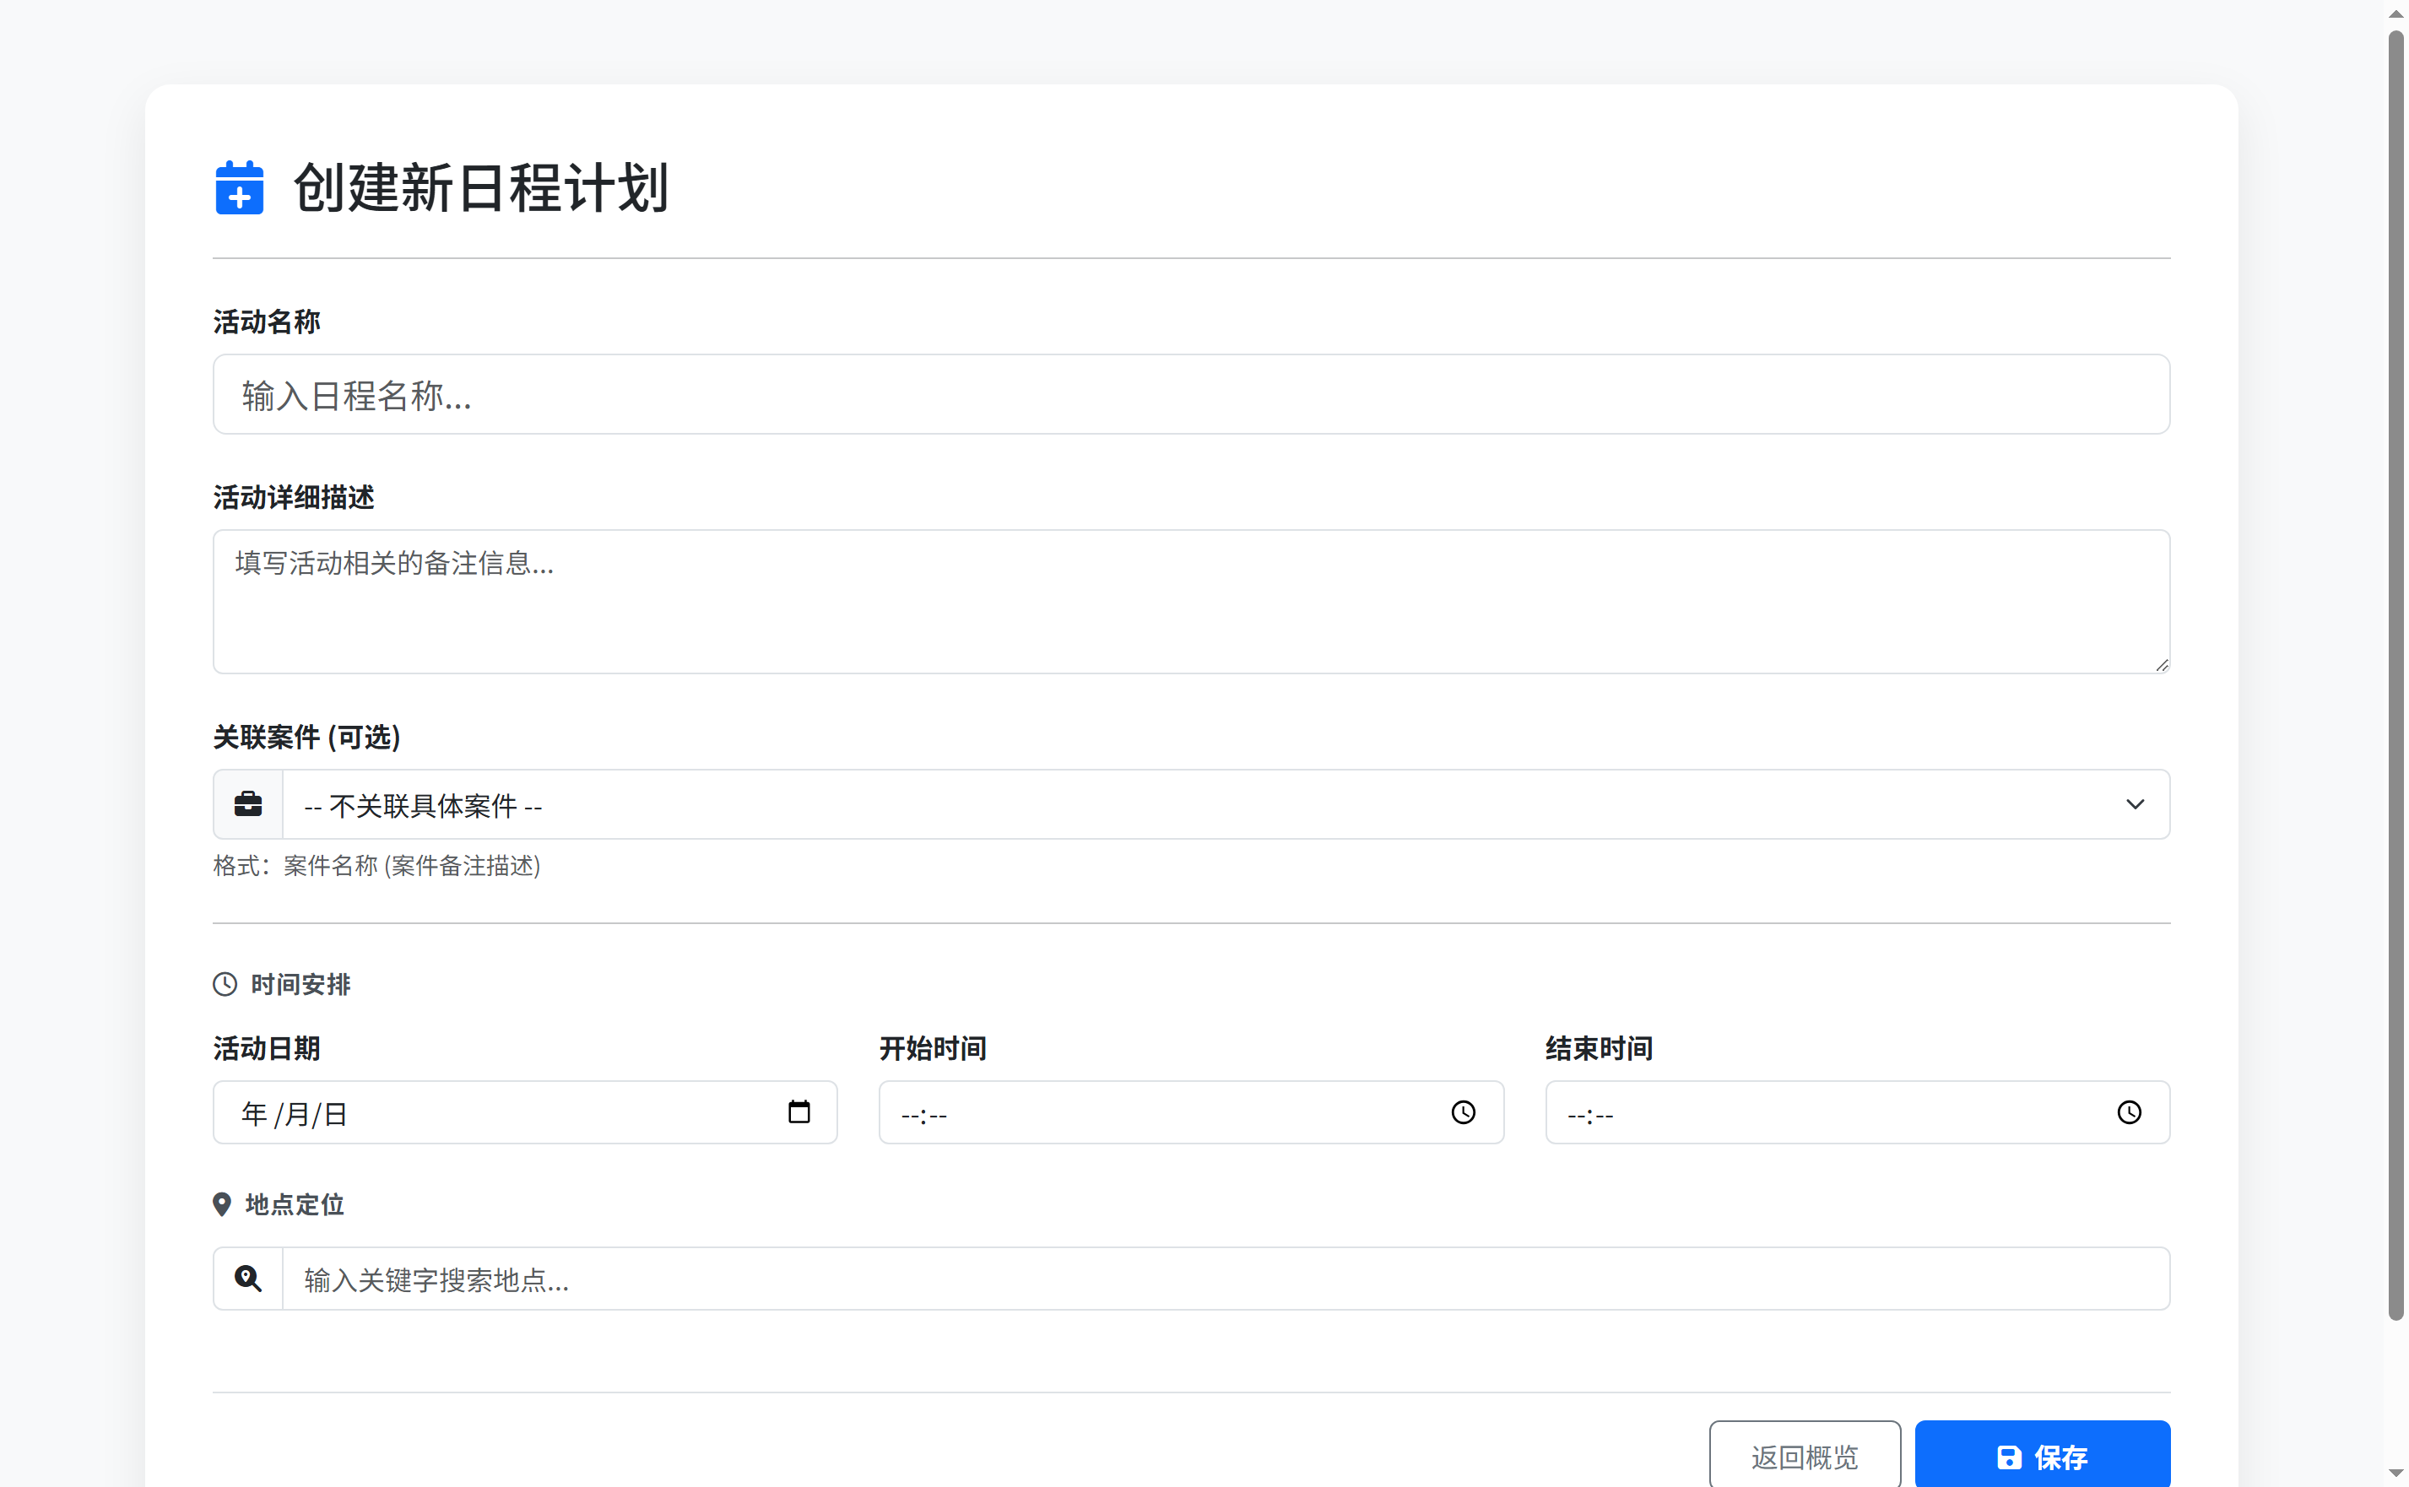
Task: Click the 活动日期 date field
Action: click(492, 1112)
